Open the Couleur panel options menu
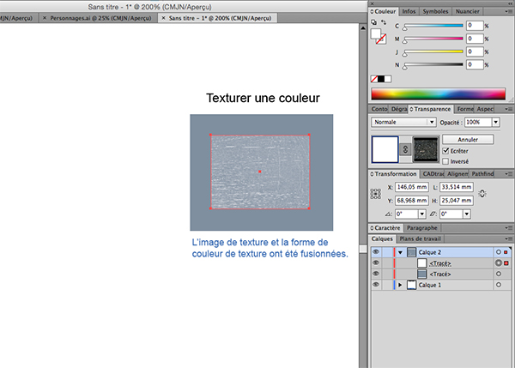515x368 pixels. tap(507, 13)
